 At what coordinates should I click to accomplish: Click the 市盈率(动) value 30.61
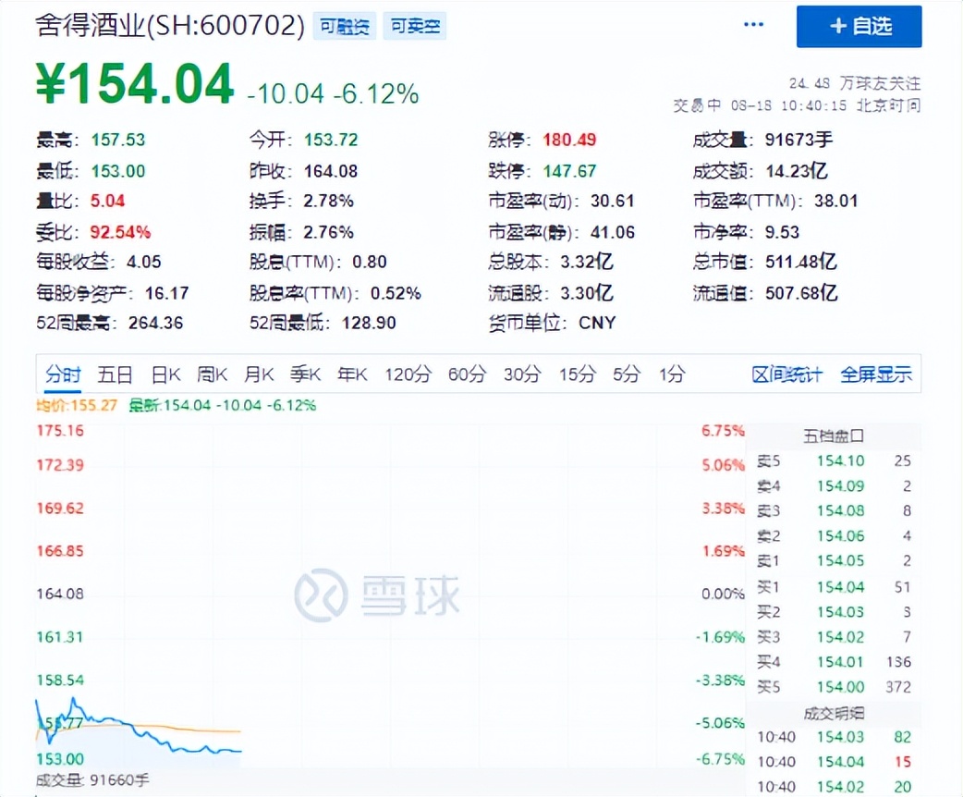click(x=613, y=201)
